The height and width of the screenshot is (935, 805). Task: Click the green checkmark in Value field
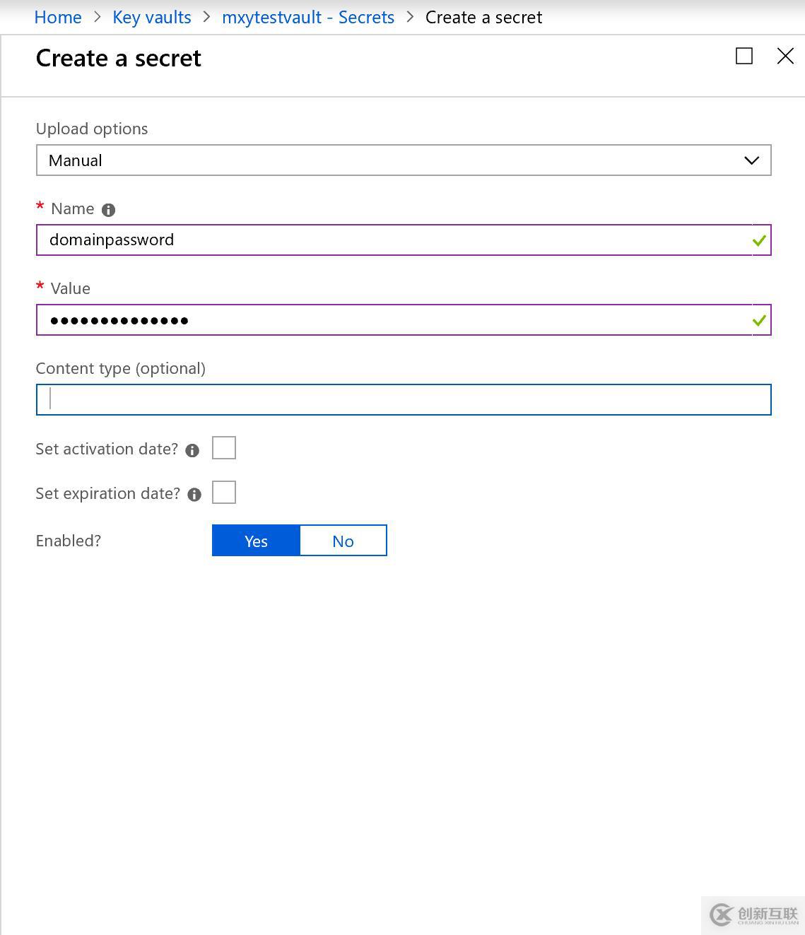[759, 321]
